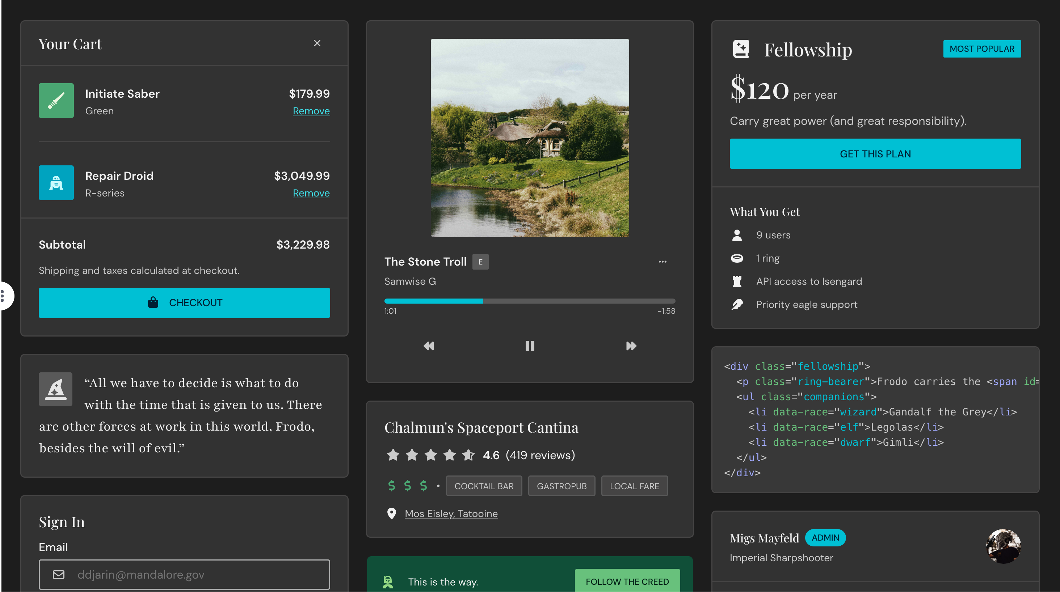Click the Hobbiton album artwork image

click(x=530, y=138)
